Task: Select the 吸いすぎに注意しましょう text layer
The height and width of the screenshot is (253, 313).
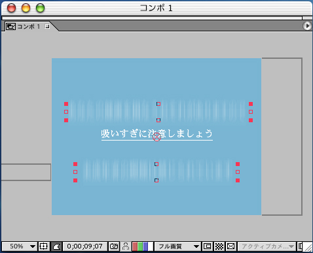Action: tap(156, 133)
